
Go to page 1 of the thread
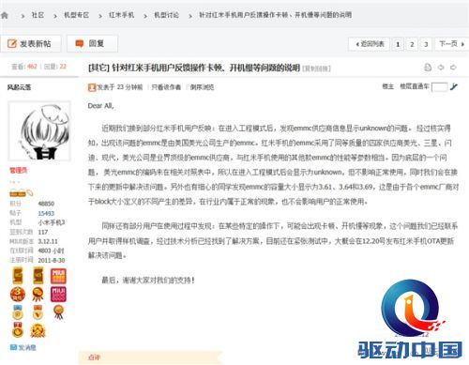398,44
